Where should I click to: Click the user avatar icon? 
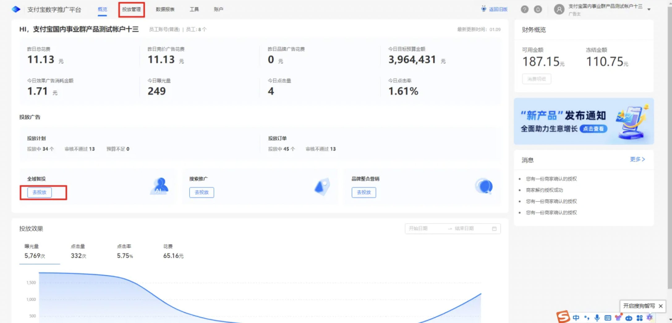(559, 9)
